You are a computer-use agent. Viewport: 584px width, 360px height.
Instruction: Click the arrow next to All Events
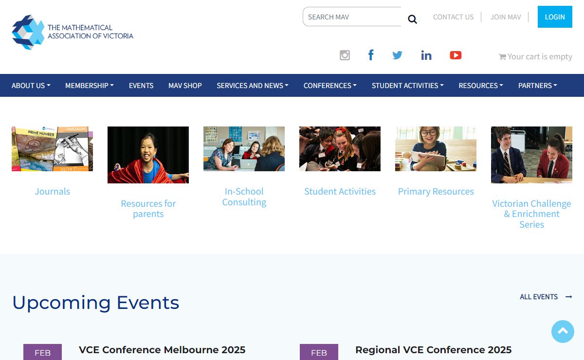[568, 297]
